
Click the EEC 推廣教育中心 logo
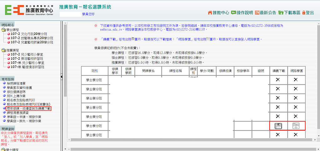tap(29, 10)
